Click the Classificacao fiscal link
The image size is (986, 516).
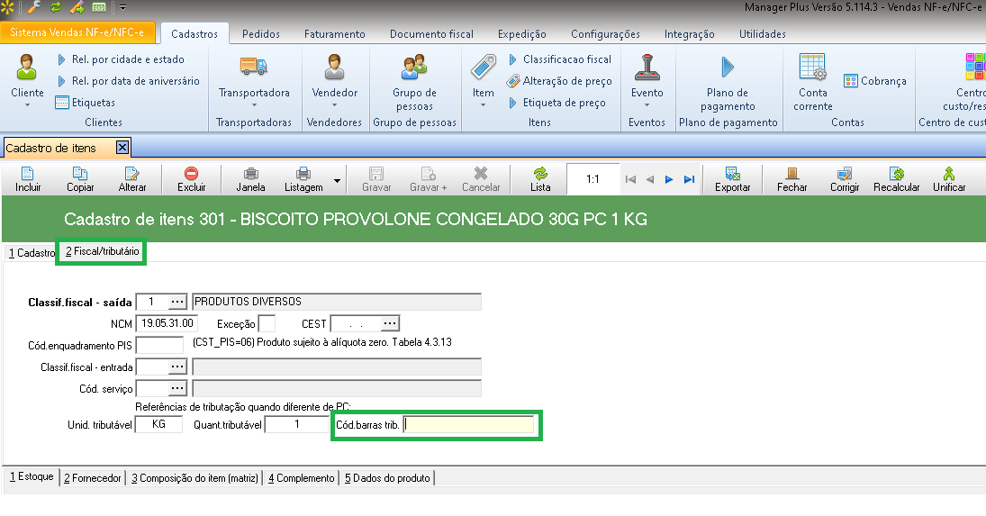(566, 59)
